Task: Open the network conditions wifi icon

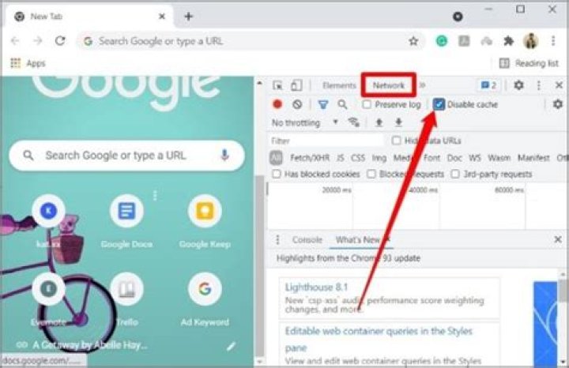Action: point(353,122)
